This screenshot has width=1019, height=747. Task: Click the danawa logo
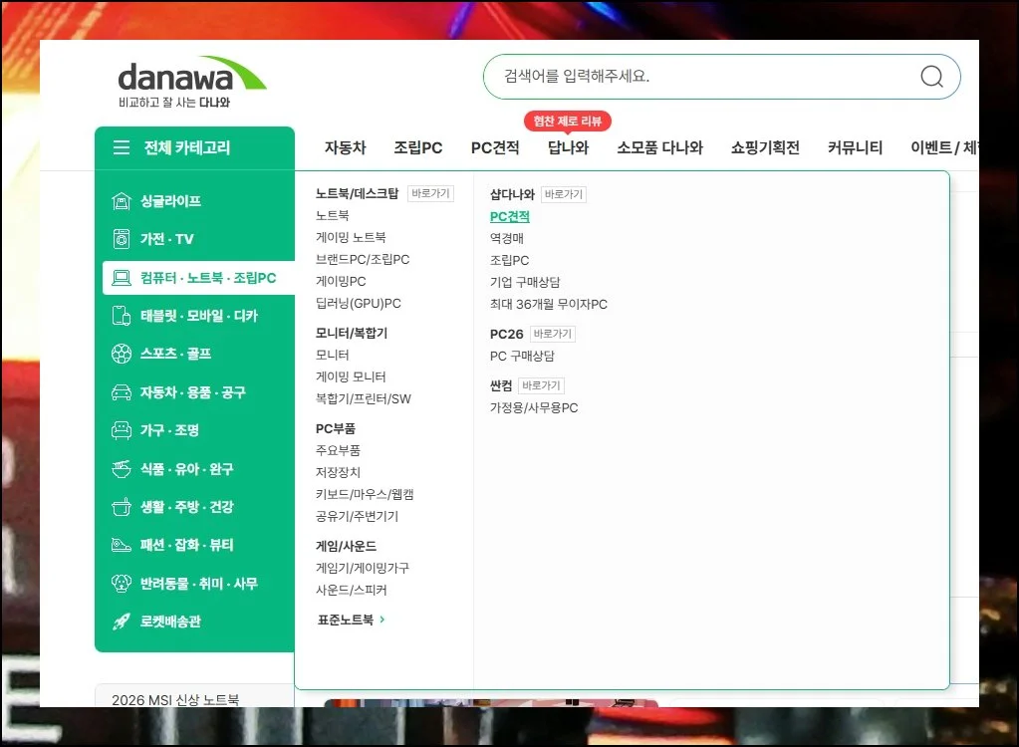click(x=191, y=80)
